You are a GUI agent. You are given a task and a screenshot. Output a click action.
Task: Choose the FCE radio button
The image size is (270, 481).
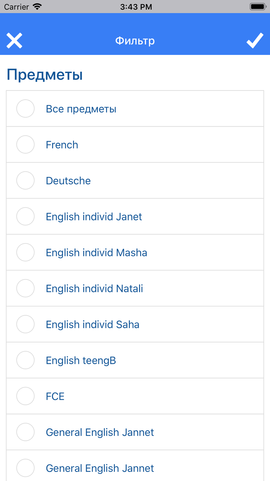pos(25,396)
